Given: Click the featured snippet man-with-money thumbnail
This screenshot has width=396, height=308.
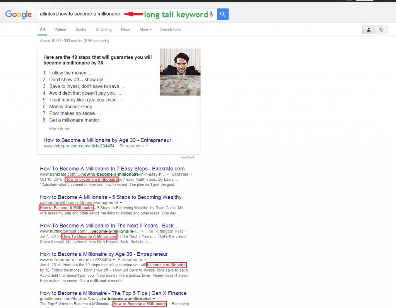Looking at the screenshot, I should point(180,72).
